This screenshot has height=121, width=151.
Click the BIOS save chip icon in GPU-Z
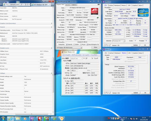[98, 18]
